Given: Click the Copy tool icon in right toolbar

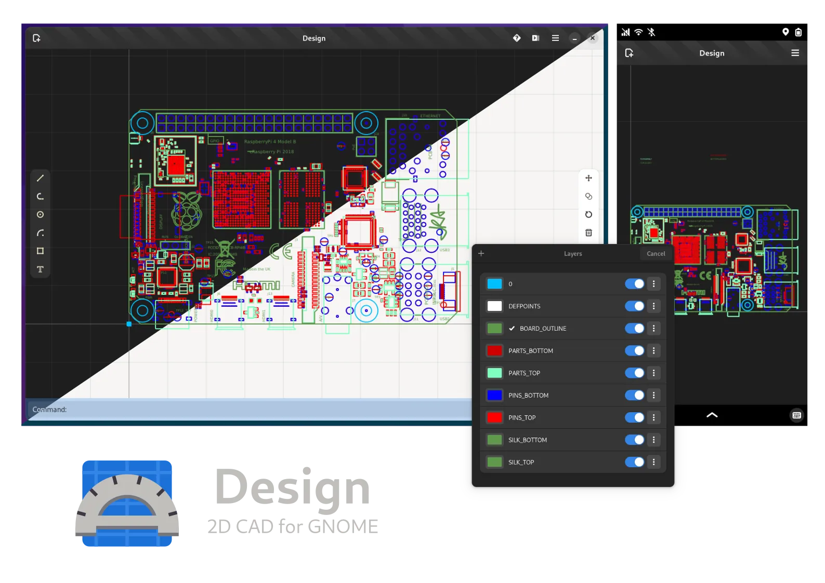Looking at the screenshot, I should [x=588, y=196].
